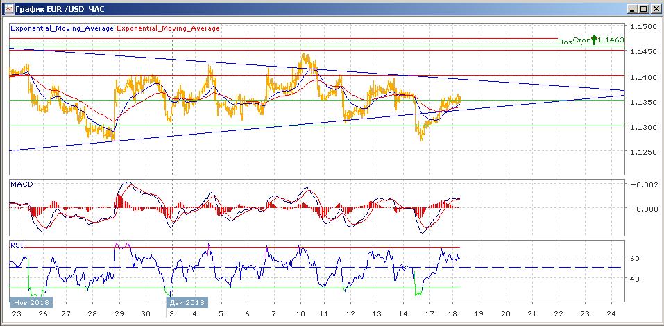This screenshot has width=664, height=328.
Task: Click date label 29 on time axis
Action: [119, 314]
